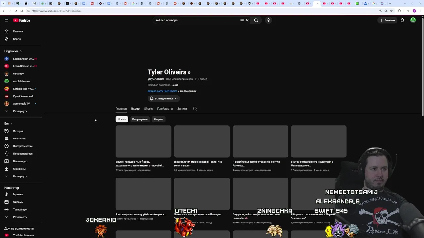Clear the search query with the X
Screen dimensions: 424x238
coord(247,20)
